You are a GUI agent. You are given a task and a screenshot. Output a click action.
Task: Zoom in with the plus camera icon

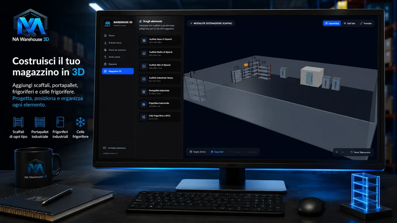tap(337, 152)
